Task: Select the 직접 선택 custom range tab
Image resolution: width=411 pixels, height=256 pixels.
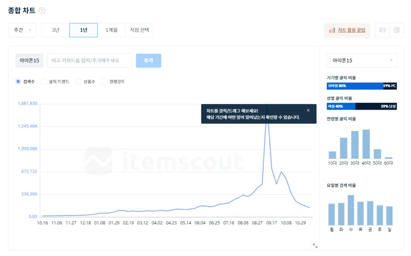Action: click(x=140, y=30)
